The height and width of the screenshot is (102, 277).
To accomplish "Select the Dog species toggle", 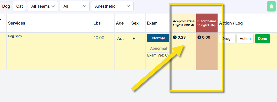I will pos(6,6).
